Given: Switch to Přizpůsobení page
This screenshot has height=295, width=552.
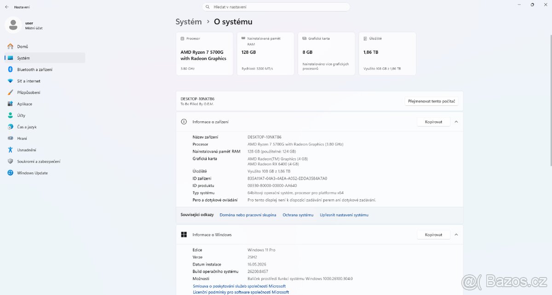Looking at the screenshot, I should (45, 92).
